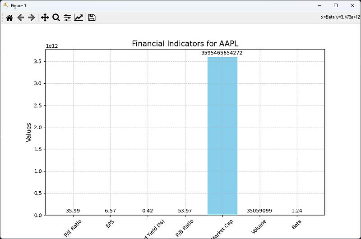Select the Zoom to rectangle tool
The image size is (361, 239).
(56, 18)
